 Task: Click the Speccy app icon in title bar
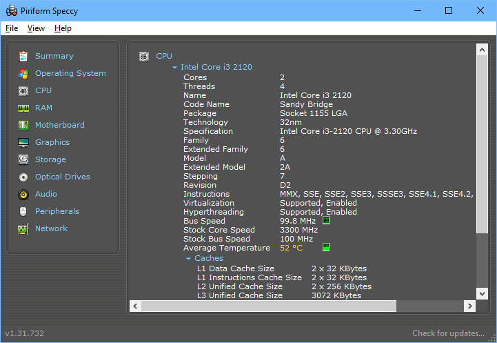click(12, 11)
